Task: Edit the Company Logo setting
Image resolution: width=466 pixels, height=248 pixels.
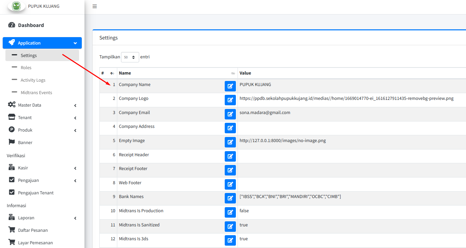Action: pos(230,100)
